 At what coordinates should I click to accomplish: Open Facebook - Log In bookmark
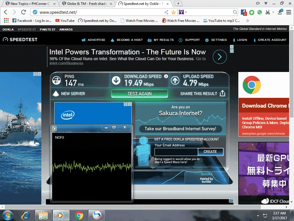pyautogui.click(x=32, y=21)
